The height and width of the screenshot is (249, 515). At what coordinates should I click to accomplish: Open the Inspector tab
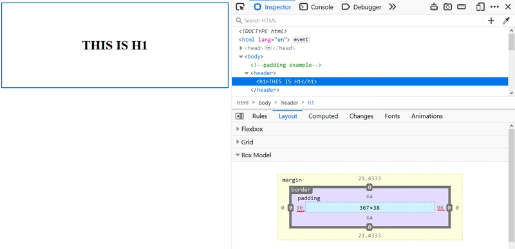272,7
